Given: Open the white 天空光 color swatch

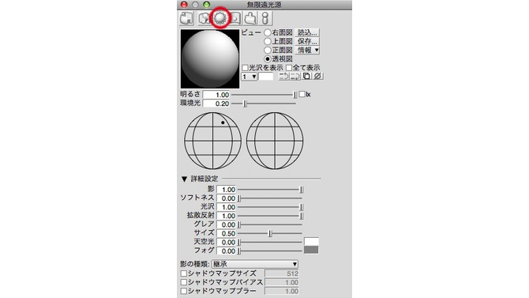Looking at the screenshot, I should 311,241.
